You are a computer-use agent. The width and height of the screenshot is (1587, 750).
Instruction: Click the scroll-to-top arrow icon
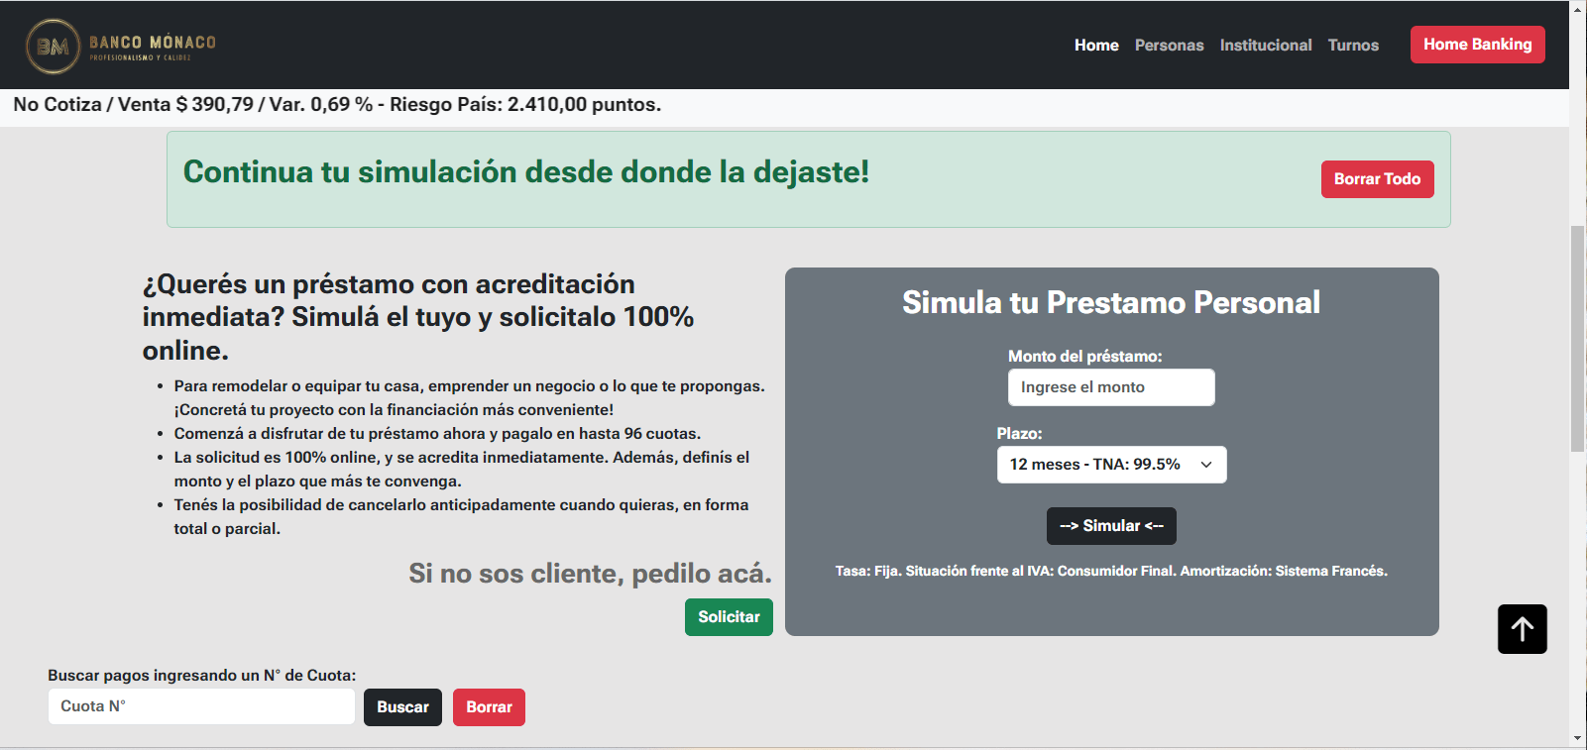pyautogui.click(x=1522, y=629)
